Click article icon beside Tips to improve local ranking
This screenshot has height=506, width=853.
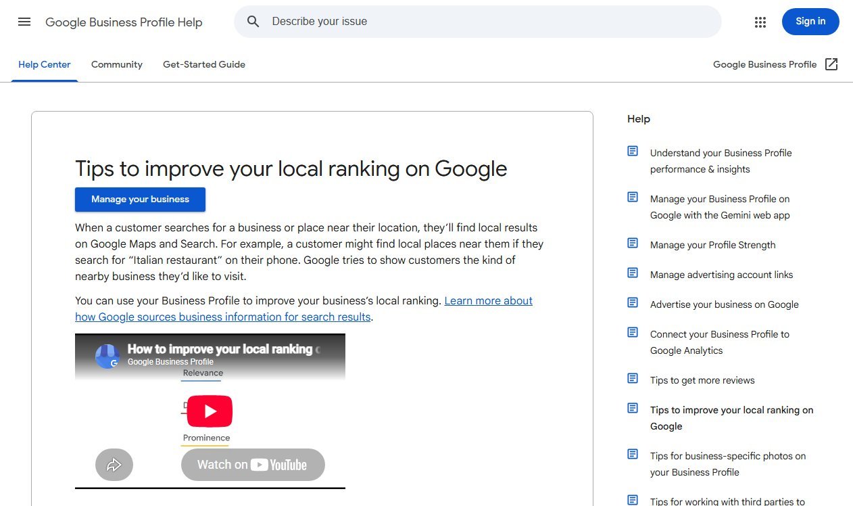pos(633,408)
